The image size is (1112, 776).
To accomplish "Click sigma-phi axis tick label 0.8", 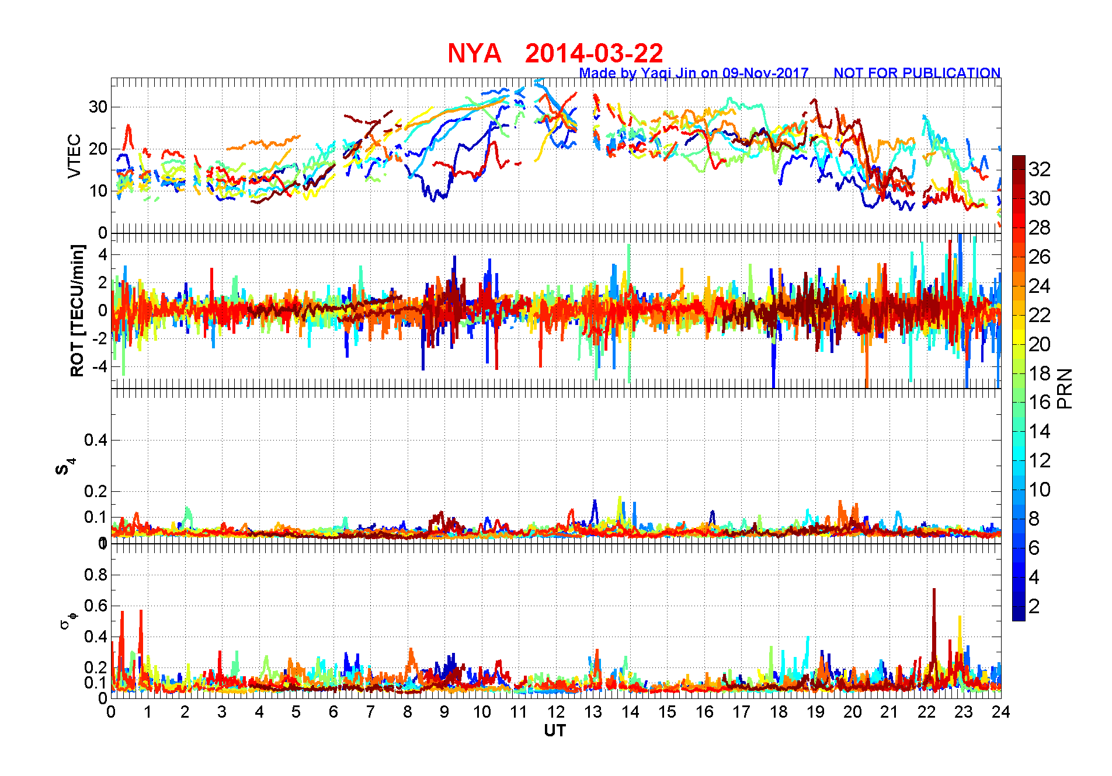I will [x=96, y=575].
